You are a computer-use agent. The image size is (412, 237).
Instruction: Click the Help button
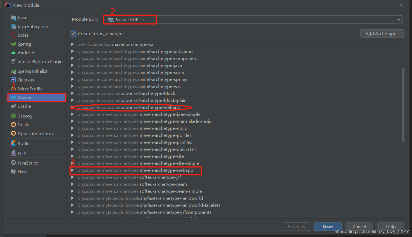click(x=390, y=227)
